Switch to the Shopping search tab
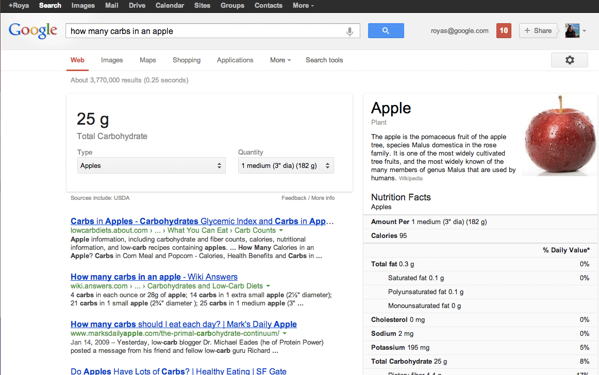The image size is (599, 375). tap(187, 60)
